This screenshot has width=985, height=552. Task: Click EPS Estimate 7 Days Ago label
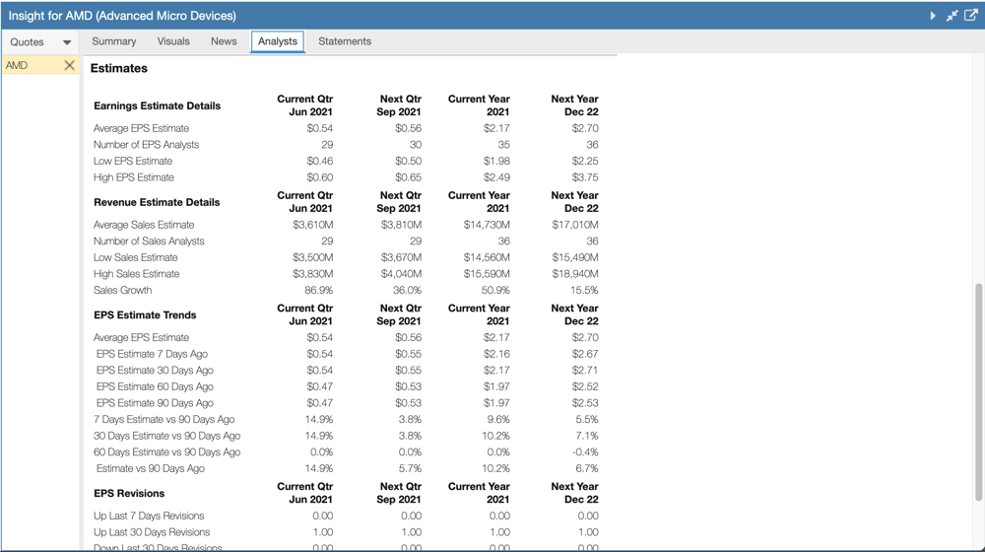point(152,354)
